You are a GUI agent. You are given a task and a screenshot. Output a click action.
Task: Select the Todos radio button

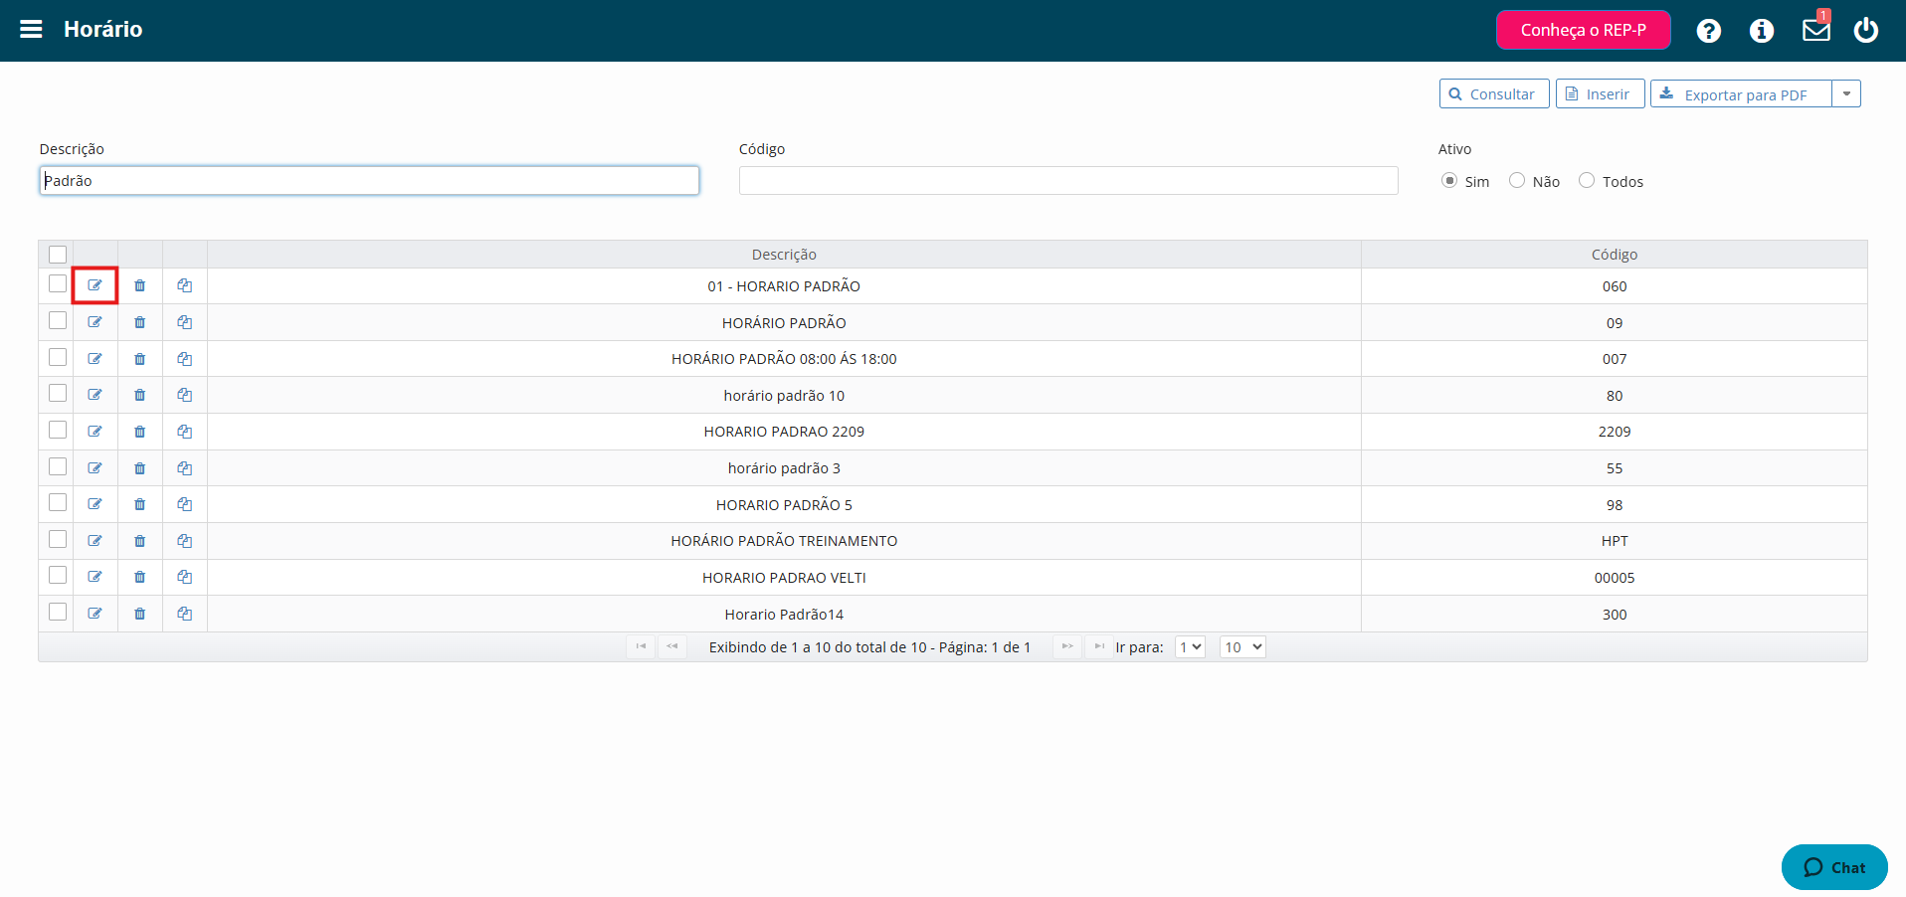1587,180
